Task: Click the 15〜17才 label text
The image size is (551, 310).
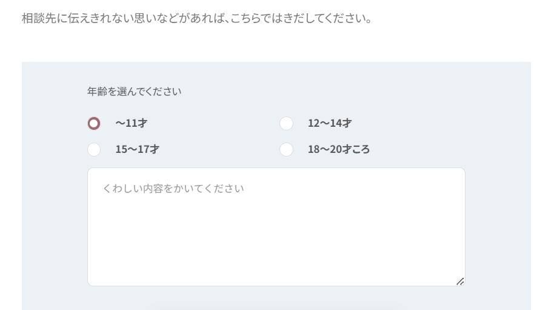Action: tap(137, 149)
